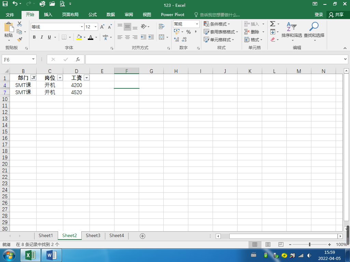Viewport: 350px width, 262px height.
Task: Open the Power Pivot tab
Action: [x=173, y=15]
